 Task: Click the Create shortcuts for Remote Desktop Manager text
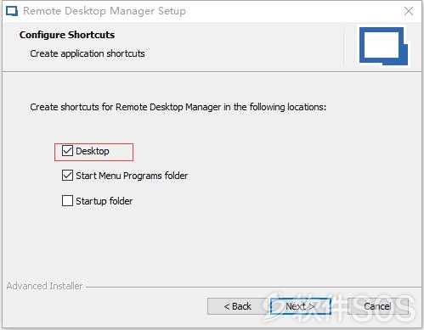(x=178, y=107)
